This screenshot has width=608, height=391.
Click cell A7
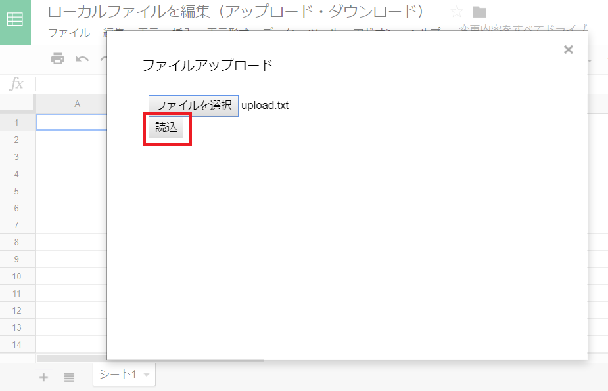pyautogui.click(x=72, y=225)
